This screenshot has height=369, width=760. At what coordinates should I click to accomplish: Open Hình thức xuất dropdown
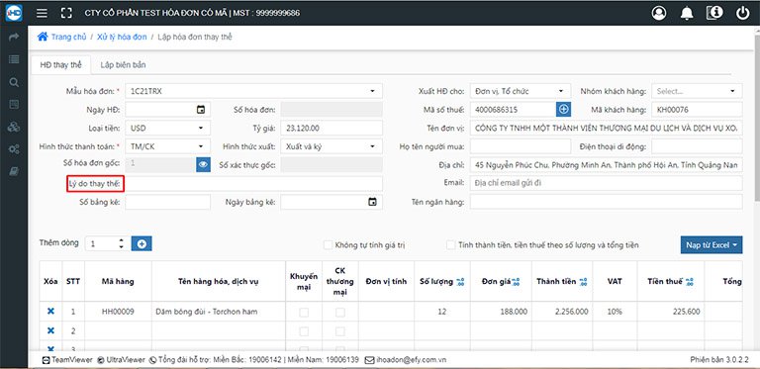point(332,146)
